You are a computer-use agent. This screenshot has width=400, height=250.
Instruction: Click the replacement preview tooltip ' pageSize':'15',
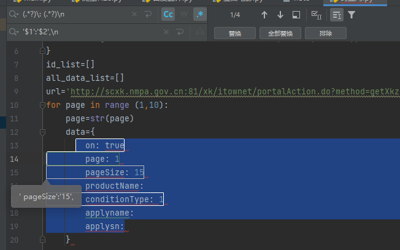46,197
